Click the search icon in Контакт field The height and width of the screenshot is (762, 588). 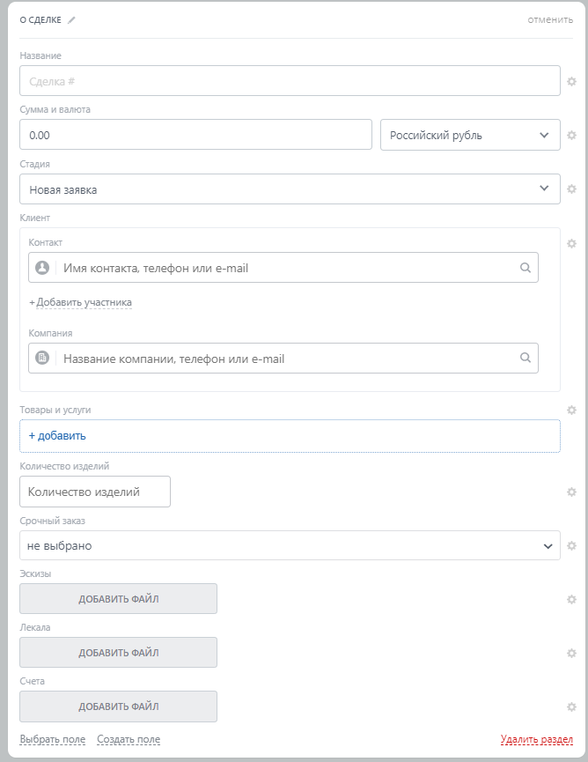coord(526,268)
